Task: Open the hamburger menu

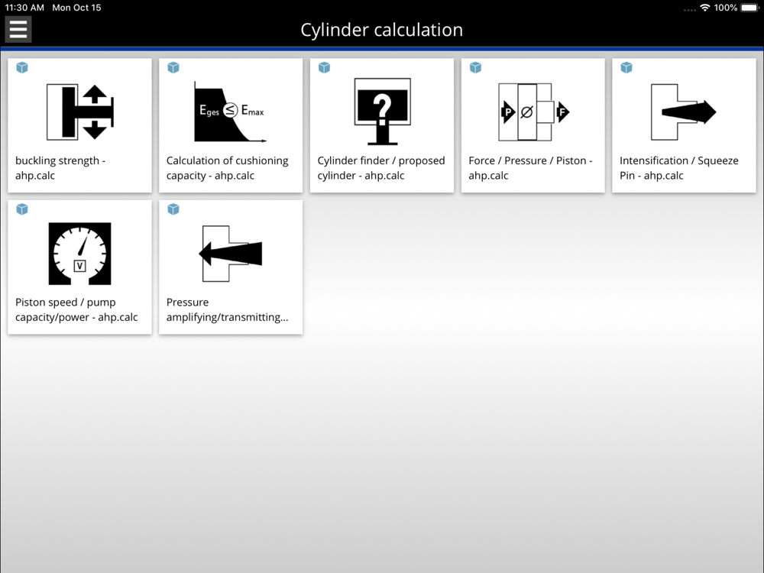Action: 18,29
